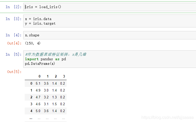
Task: Click column header 2 of the DataFrame
Action: click(56, 76)
